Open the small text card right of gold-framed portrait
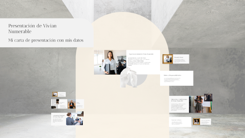 [x=205, y=122]
